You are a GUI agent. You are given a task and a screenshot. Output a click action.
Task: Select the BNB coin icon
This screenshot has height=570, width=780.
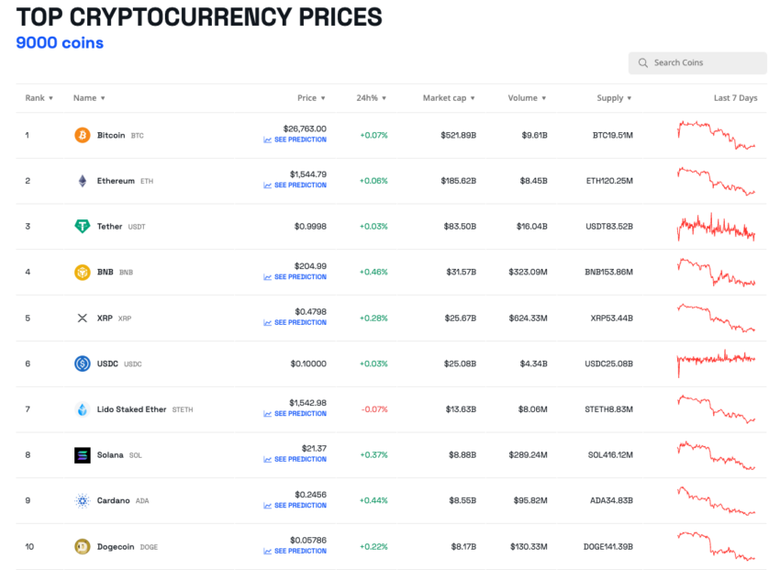click(84, 272)
